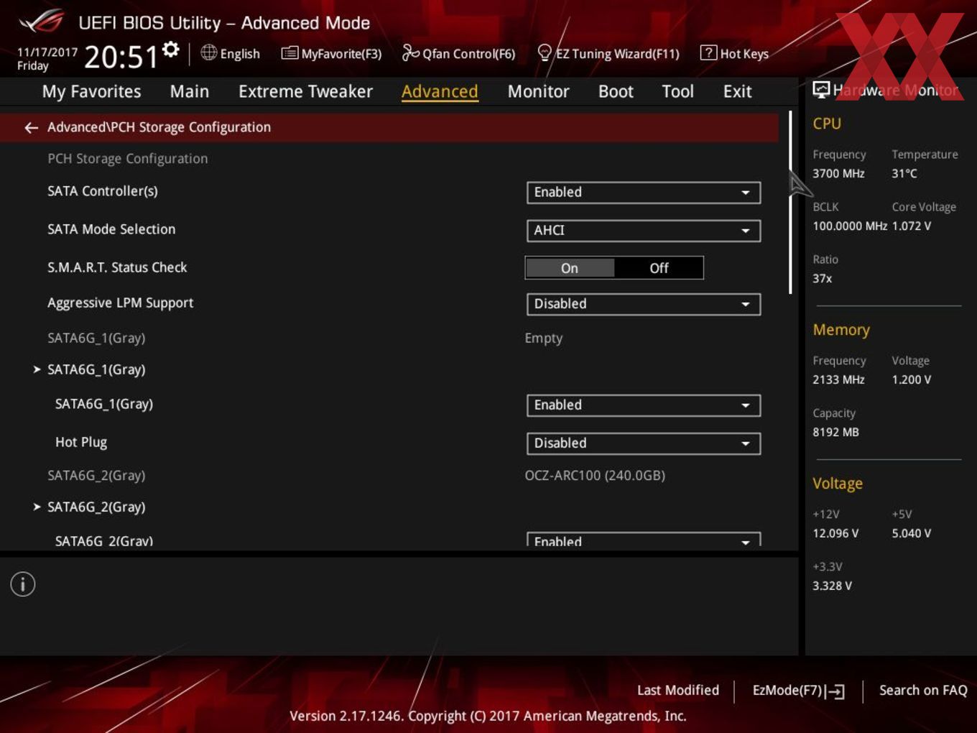977x733 pixels.
Task: Open Aggressive LPM Support dropdown
Action: (644, 304)
